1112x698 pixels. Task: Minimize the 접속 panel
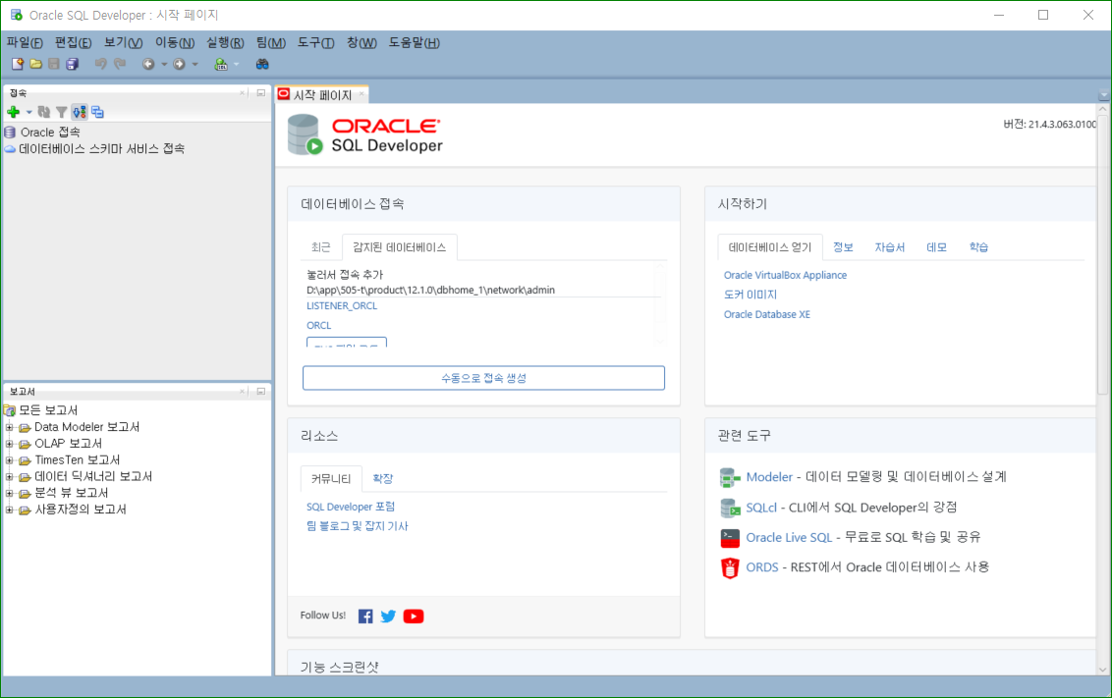(x=261, y=93)
